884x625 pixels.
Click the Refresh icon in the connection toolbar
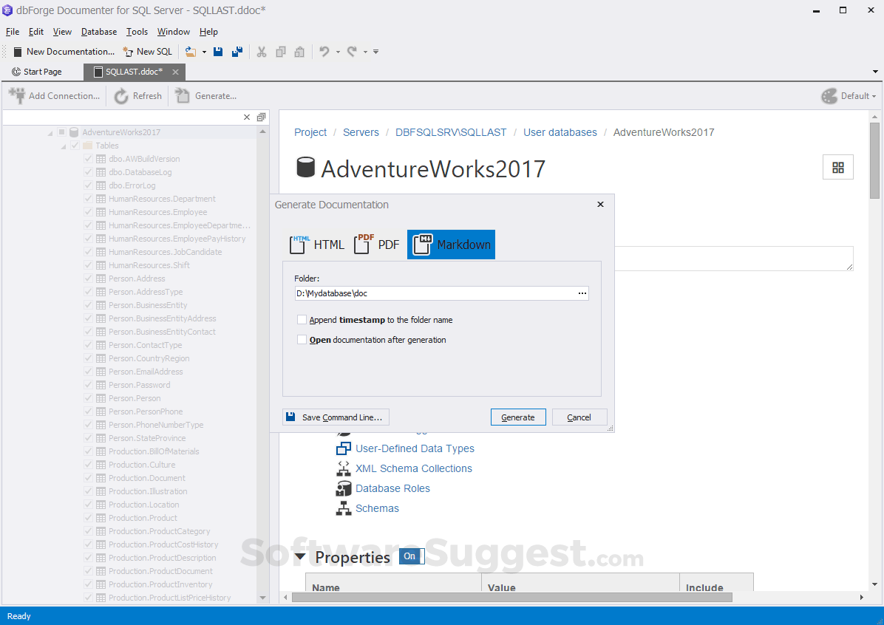point(123,95)
